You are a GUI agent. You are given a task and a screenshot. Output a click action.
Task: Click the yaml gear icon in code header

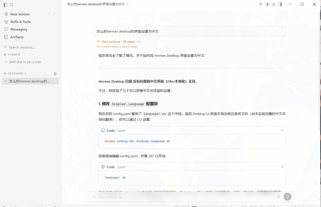103,167
